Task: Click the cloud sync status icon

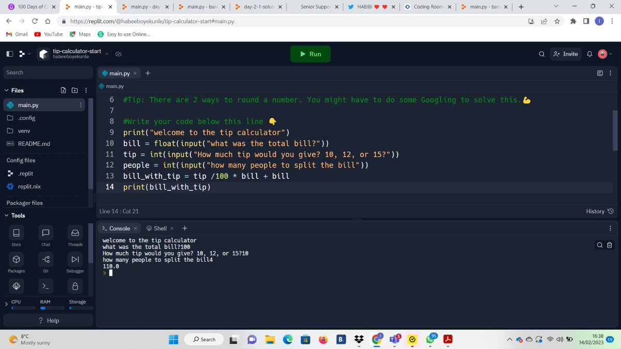Action: click(119, 54)
